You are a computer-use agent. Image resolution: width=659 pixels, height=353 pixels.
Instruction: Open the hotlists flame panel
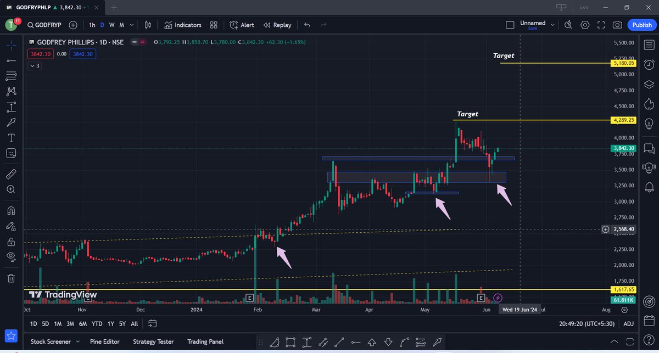coord(648,104)
